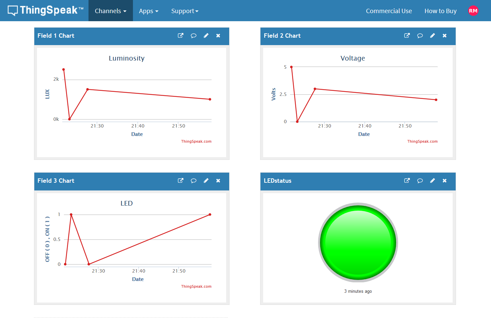Click the Volts axis label
Viewport: 491px width, 318px height.
tap(273, 94)
